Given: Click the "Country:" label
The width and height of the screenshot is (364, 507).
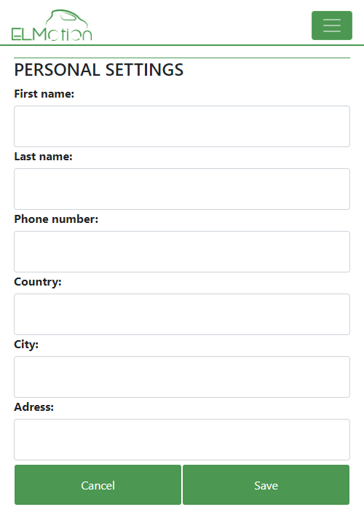Looking at the screenshot, I should pyautogui.click(x=38, y=282).
